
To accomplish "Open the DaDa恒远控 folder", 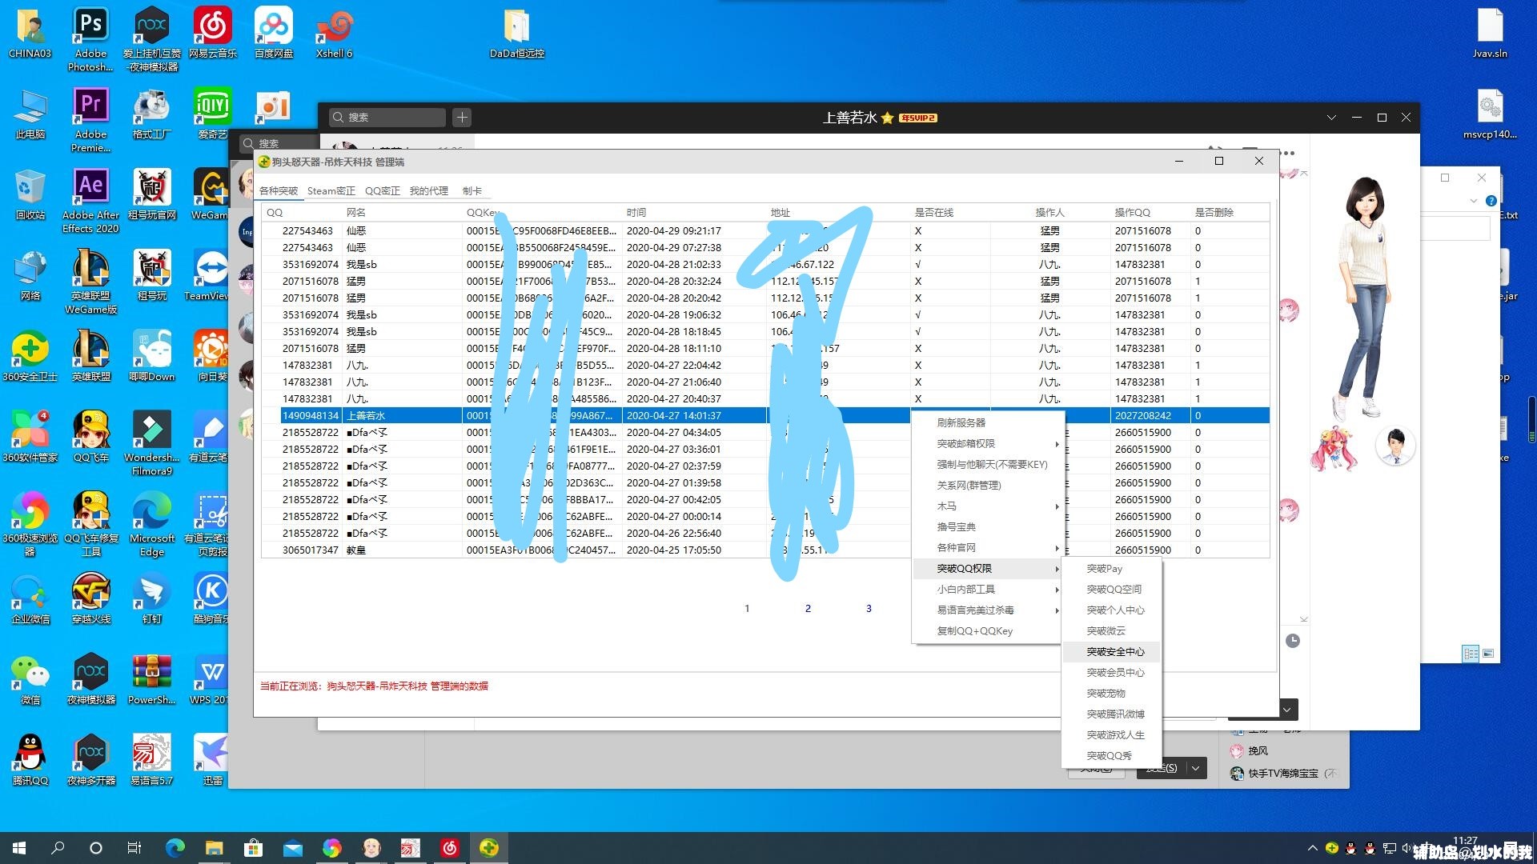I will point(516,32).
